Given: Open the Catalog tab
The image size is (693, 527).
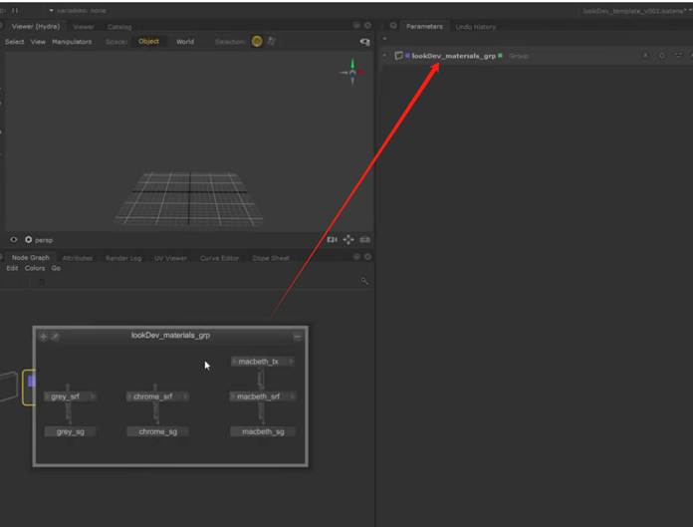Looking at the screenshot, I should 119,27.
